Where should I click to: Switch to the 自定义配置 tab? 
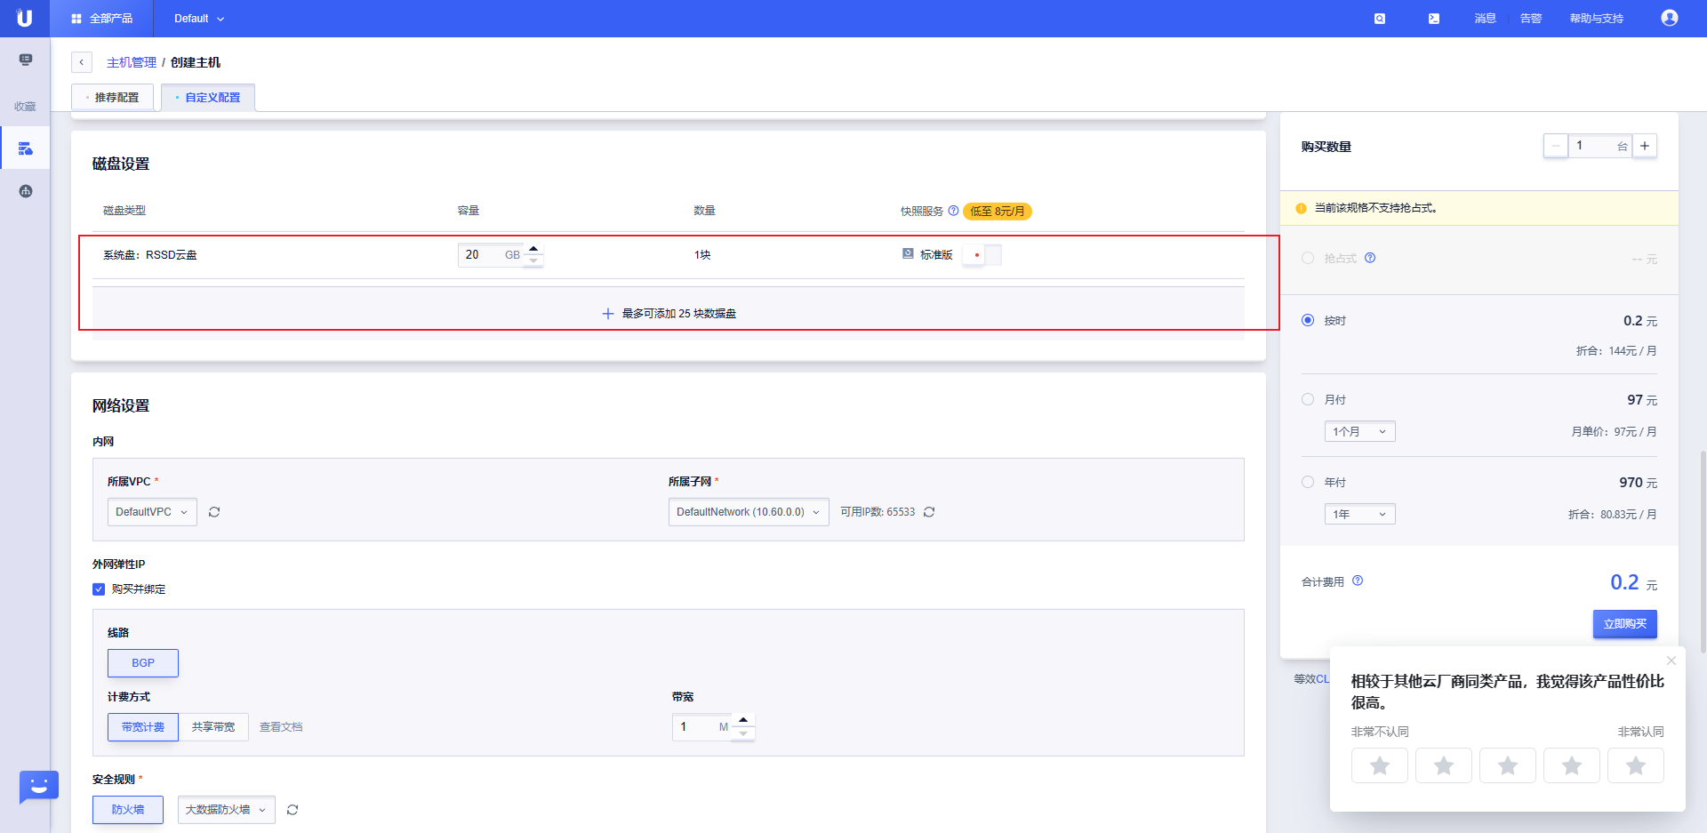click(x=208, y=98)
